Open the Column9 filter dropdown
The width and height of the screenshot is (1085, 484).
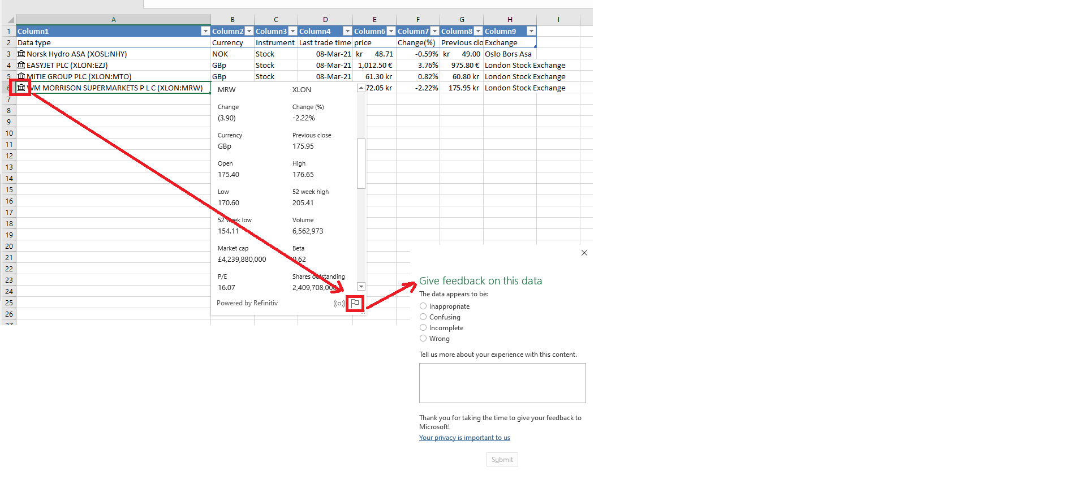point(531,31)
